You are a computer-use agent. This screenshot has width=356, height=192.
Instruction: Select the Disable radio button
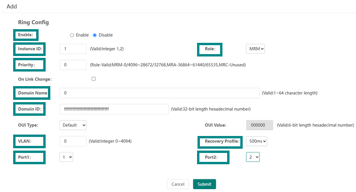point(95,35)
